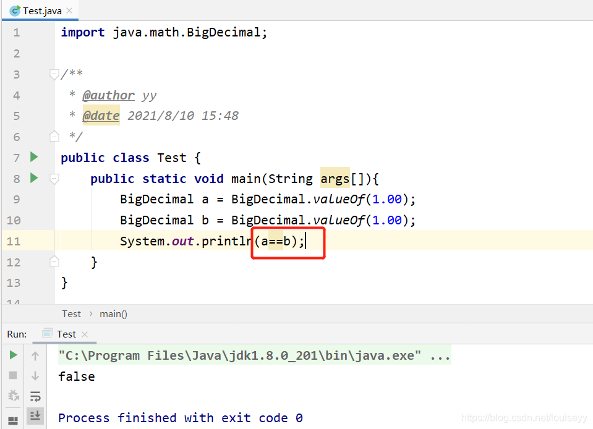Rerun Test with the green play button
This screenshot has width=593, height=429.
click(x=13, y=355)
